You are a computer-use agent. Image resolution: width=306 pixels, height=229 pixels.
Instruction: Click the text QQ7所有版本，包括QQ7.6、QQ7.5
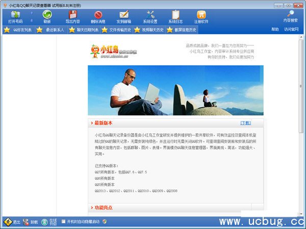[121, 172]
